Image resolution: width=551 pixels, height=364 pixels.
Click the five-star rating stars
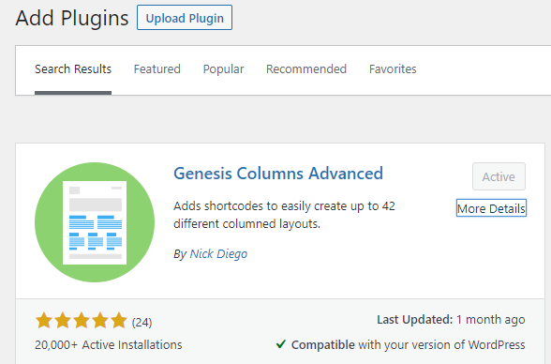point(82,321)
